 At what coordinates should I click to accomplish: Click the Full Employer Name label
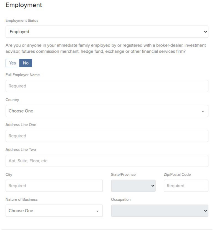(22, 75)
